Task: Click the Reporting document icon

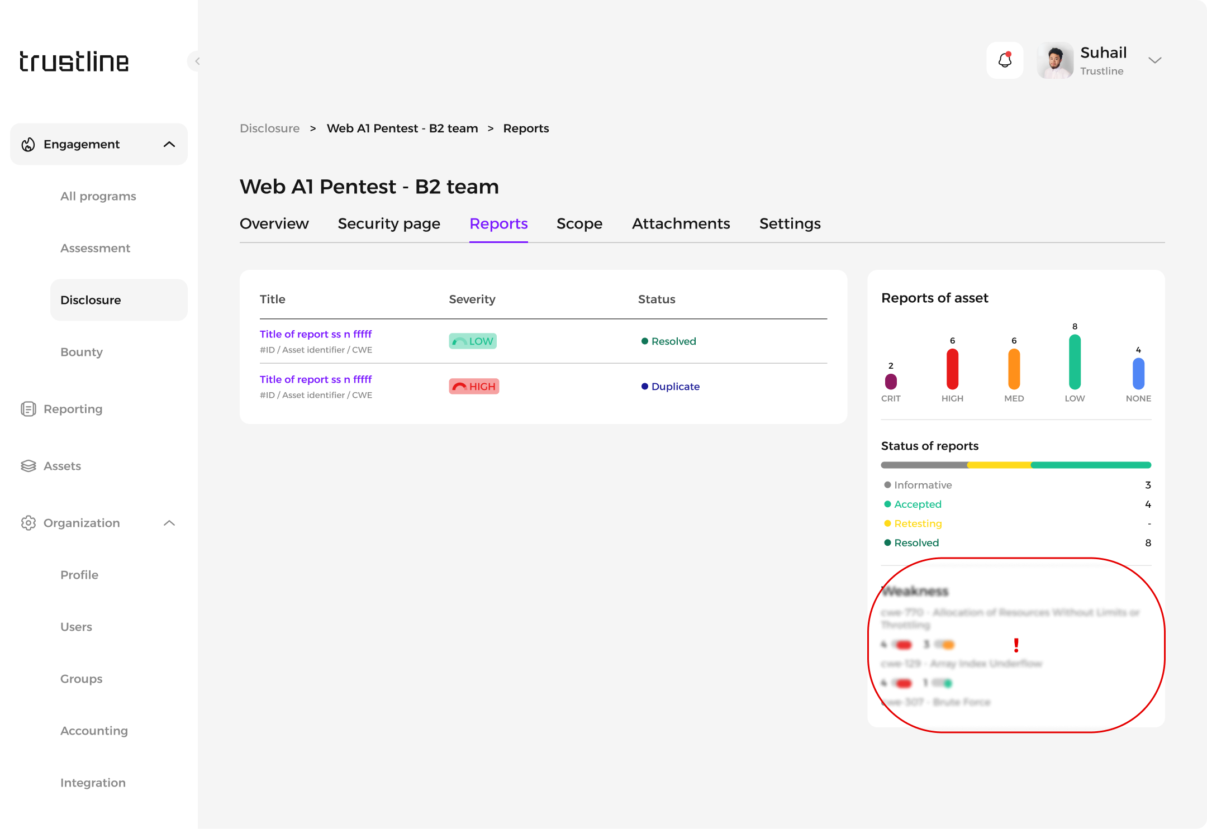Action: click(28, 409)
